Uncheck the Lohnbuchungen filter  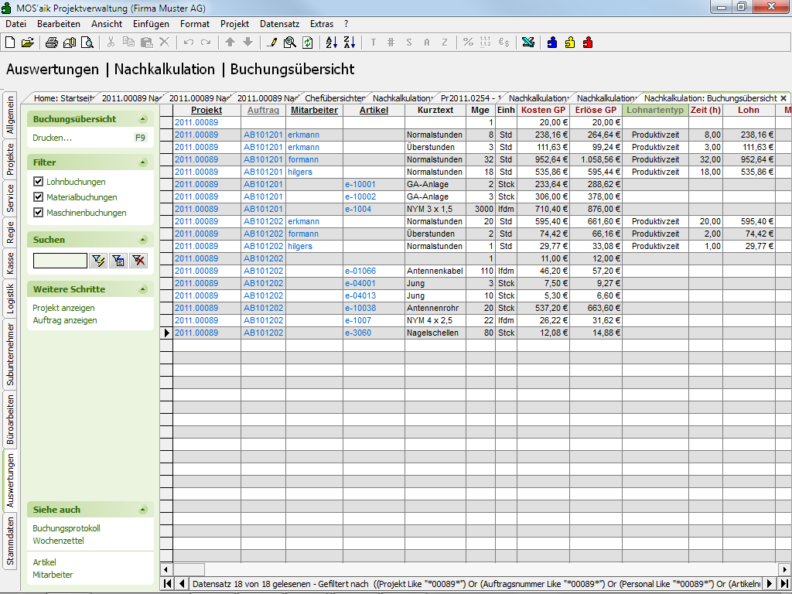click(38, 181)
